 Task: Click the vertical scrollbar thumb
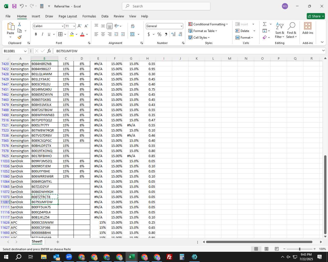325,194
